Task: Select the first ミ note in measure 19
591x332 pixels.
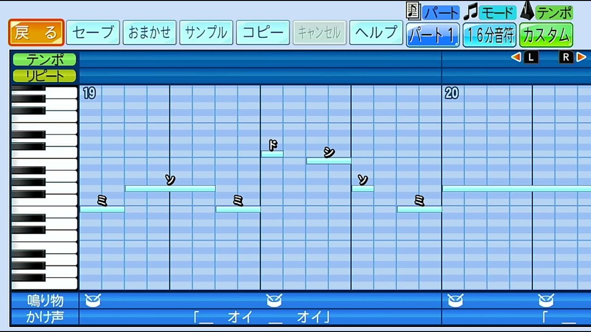Action: [102, 209]
